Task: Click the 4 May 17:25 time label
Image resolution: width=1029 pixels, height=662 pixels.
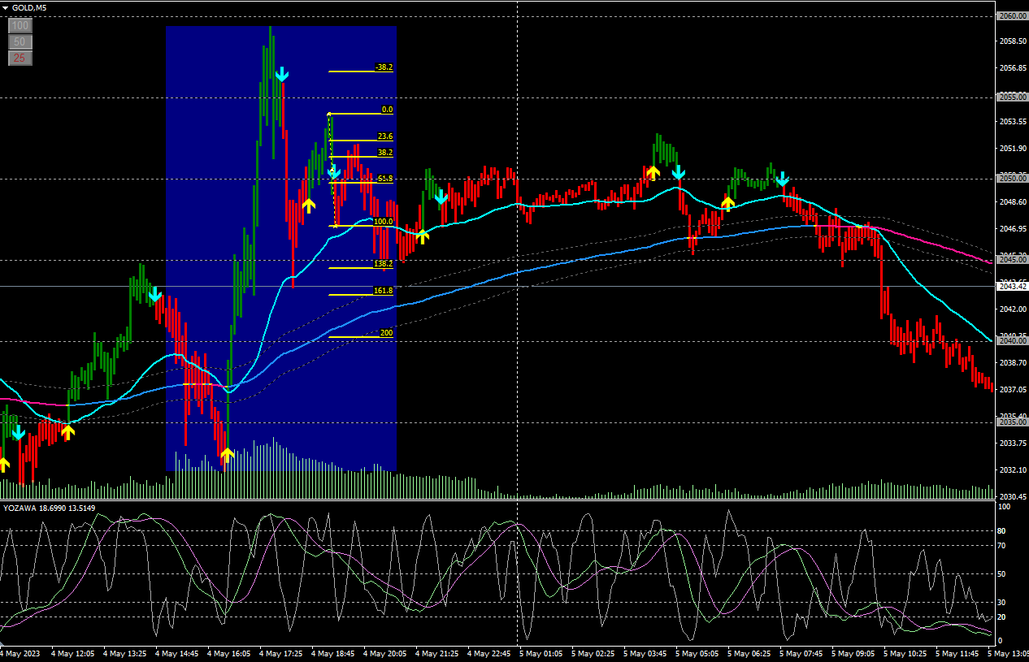Action: pos(281,653)
